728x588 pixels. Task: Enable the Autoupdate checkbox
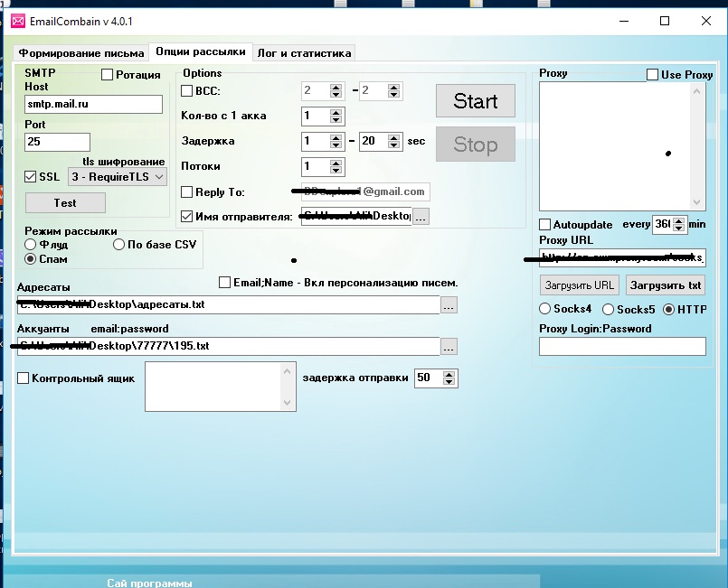coord(544,224)
